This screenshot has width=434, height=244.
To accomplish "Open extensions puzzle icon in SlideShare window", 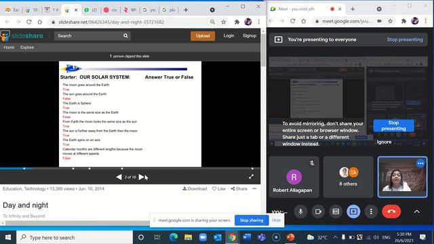I will click(x=237, y=22).
